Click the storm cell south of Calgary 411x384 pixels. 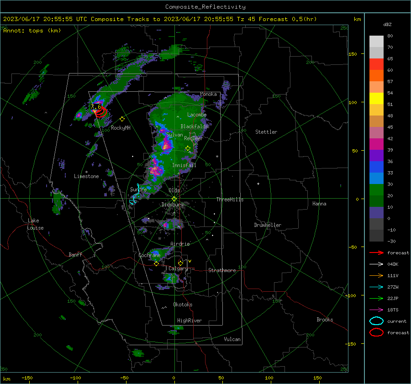(x=171, y=278)
